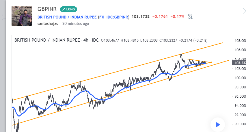The width and height of the screenshot is (246, 132).
Task: Click the alarm clock icon beside -0.17%
Action: click(x=190, y=16)
